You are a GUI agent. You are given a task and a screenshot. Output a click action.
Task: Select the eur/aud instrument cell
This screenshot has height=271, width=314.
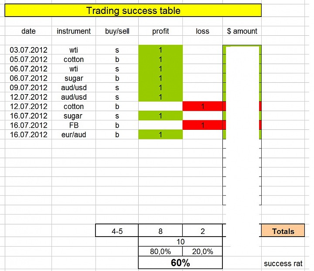[74, 135]
